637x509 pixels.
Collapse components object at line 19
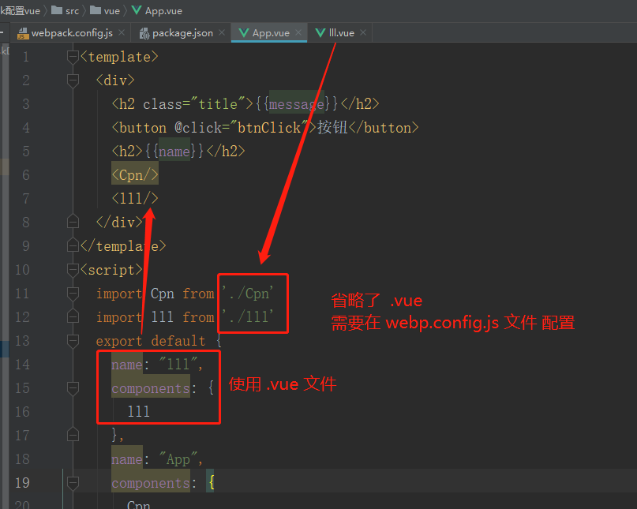(73, 483)
